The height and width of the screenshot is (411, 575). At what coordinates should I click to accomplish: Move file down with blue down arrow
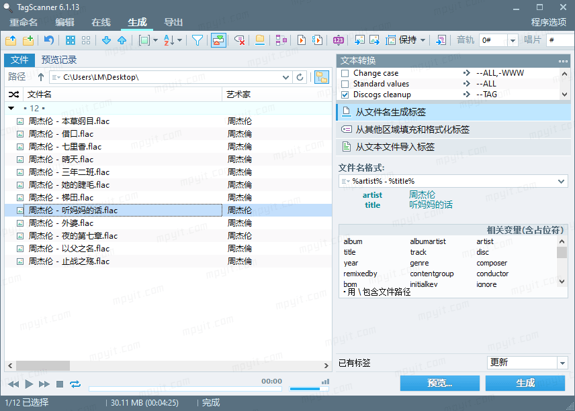[106, 40]
